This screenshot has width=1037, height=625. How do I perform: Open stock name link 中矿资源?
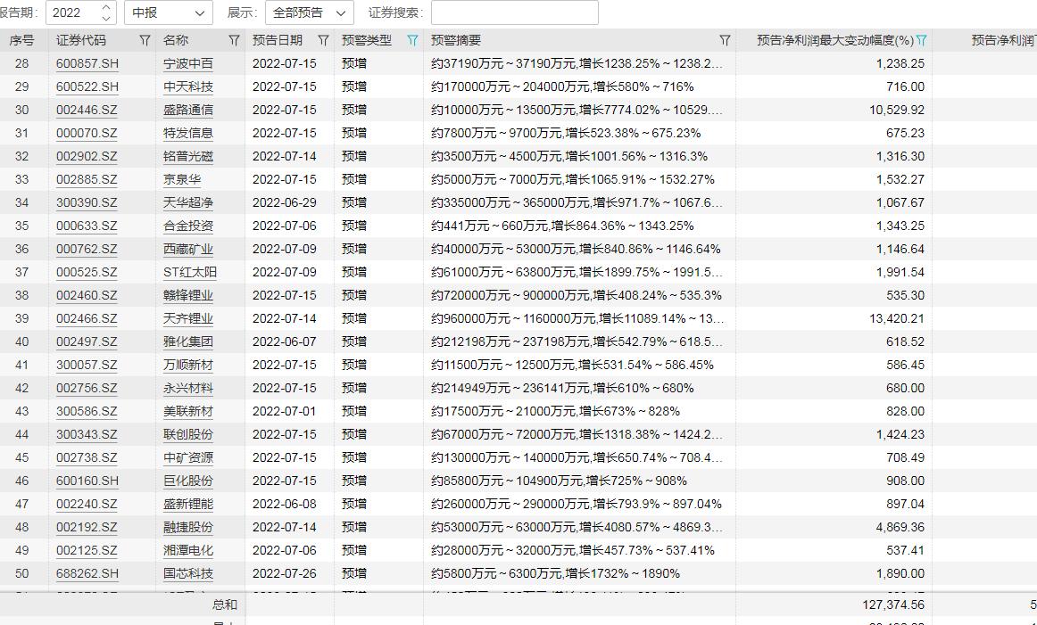pos(188,457)
